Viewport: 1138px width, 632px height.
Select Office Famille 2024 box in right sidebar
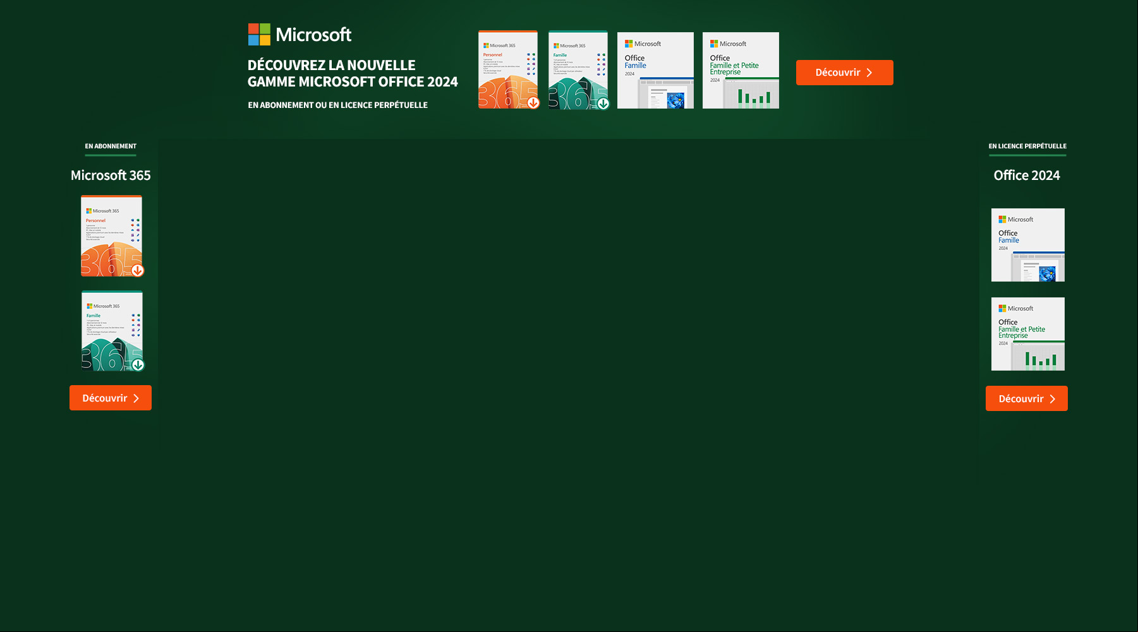click(1027, 245)
